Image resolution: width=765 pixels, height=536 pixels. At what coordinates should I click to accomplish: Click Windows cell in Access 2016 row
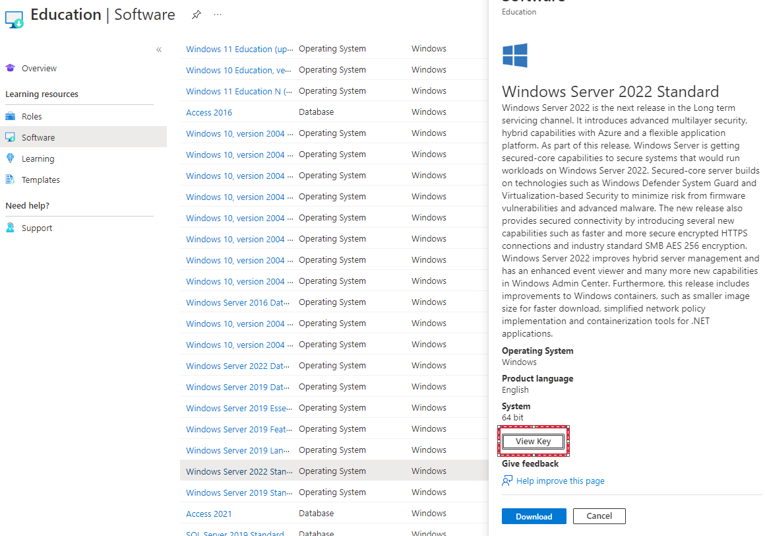tap(429, 112)
